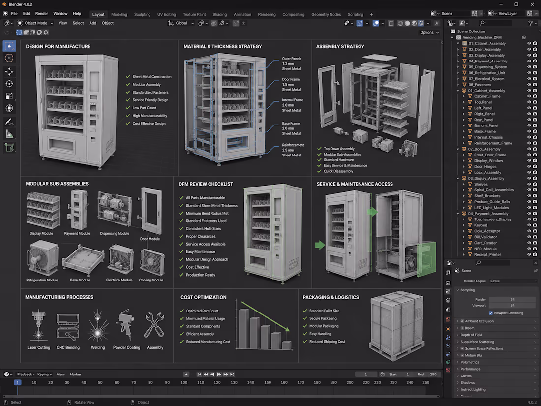Collapse the 02_Door_Assembly expanded collection

(x=458, y=149)
